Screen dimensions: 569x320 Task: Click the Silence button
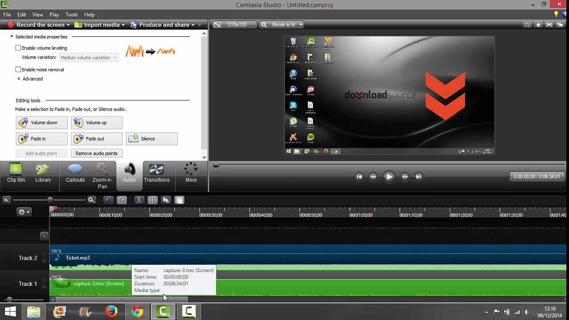(x=152, y=139)
